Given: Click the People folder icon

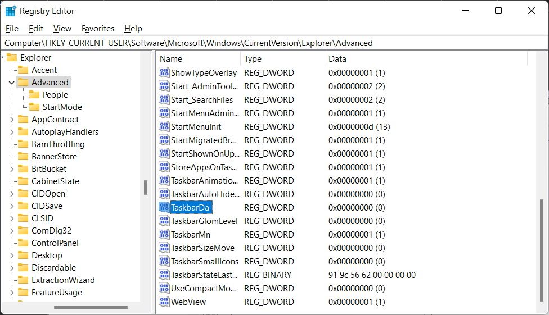Looking at the screenshot, I should pos(34,95).
